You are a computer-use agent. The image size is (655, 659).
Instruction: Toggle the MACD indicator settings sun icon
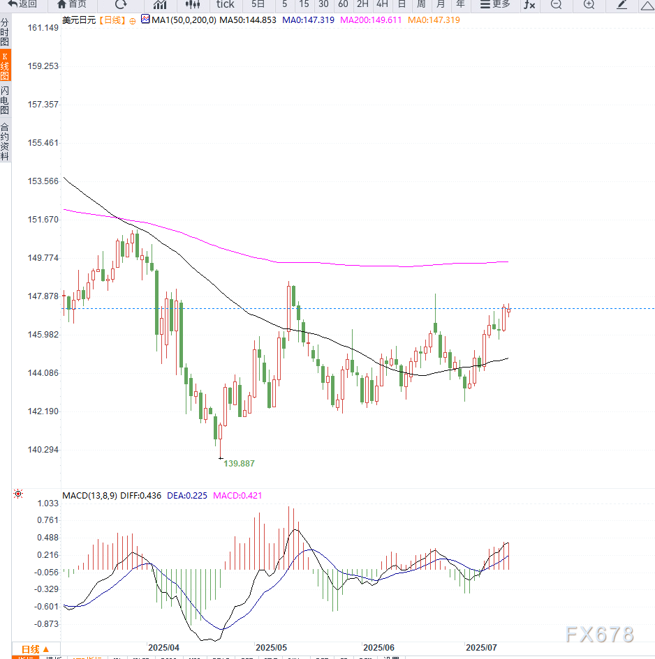click(18, 494)
